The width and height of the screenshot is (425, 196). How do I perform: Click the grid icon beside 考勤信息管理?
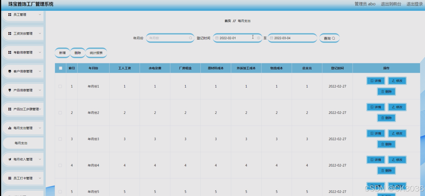tap(10, 52)
